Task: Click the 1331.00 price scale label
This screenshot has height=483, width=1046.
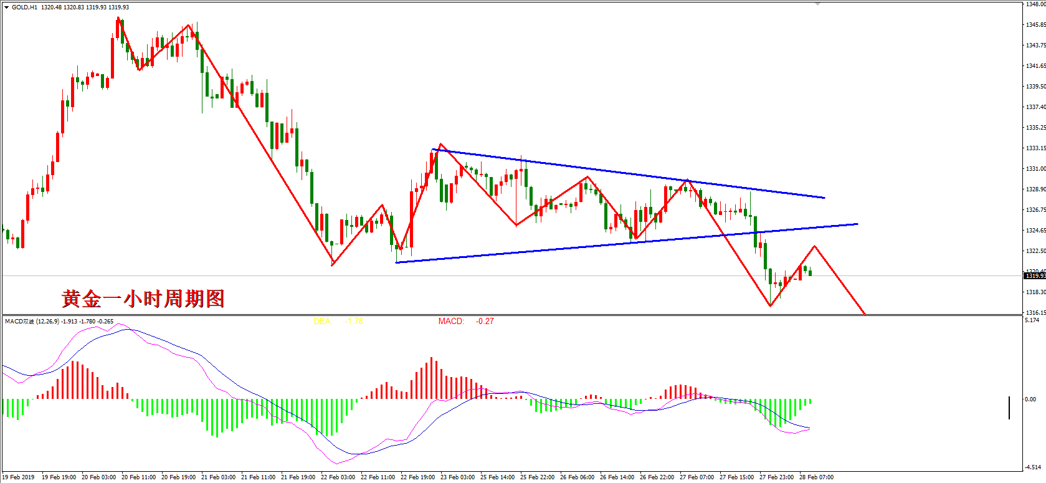Action: [1035, 169]
